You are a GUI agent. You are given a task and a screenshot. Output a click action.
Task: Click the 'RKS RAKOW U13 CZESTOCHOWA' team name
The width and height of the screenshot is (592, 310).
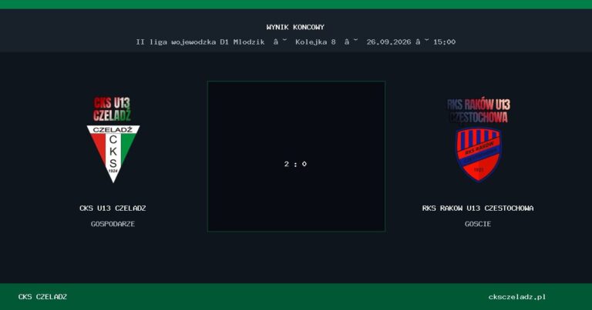478,208
